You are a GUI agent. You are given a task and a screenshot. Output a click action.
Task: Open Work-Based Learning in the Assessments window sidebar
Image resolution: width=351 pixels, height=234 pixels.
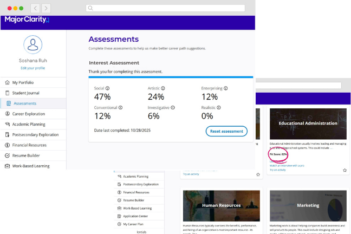(x=33, y=166)
